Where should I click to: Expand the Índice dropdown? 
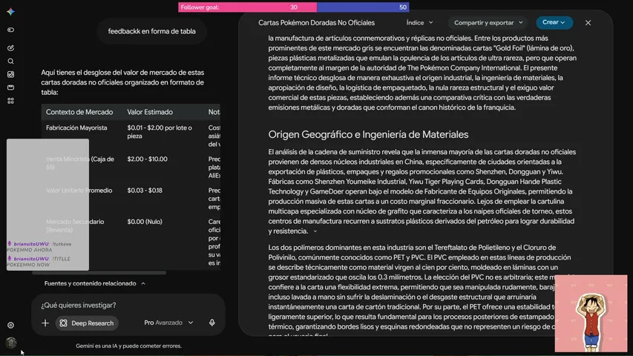(x=419, y=22)
